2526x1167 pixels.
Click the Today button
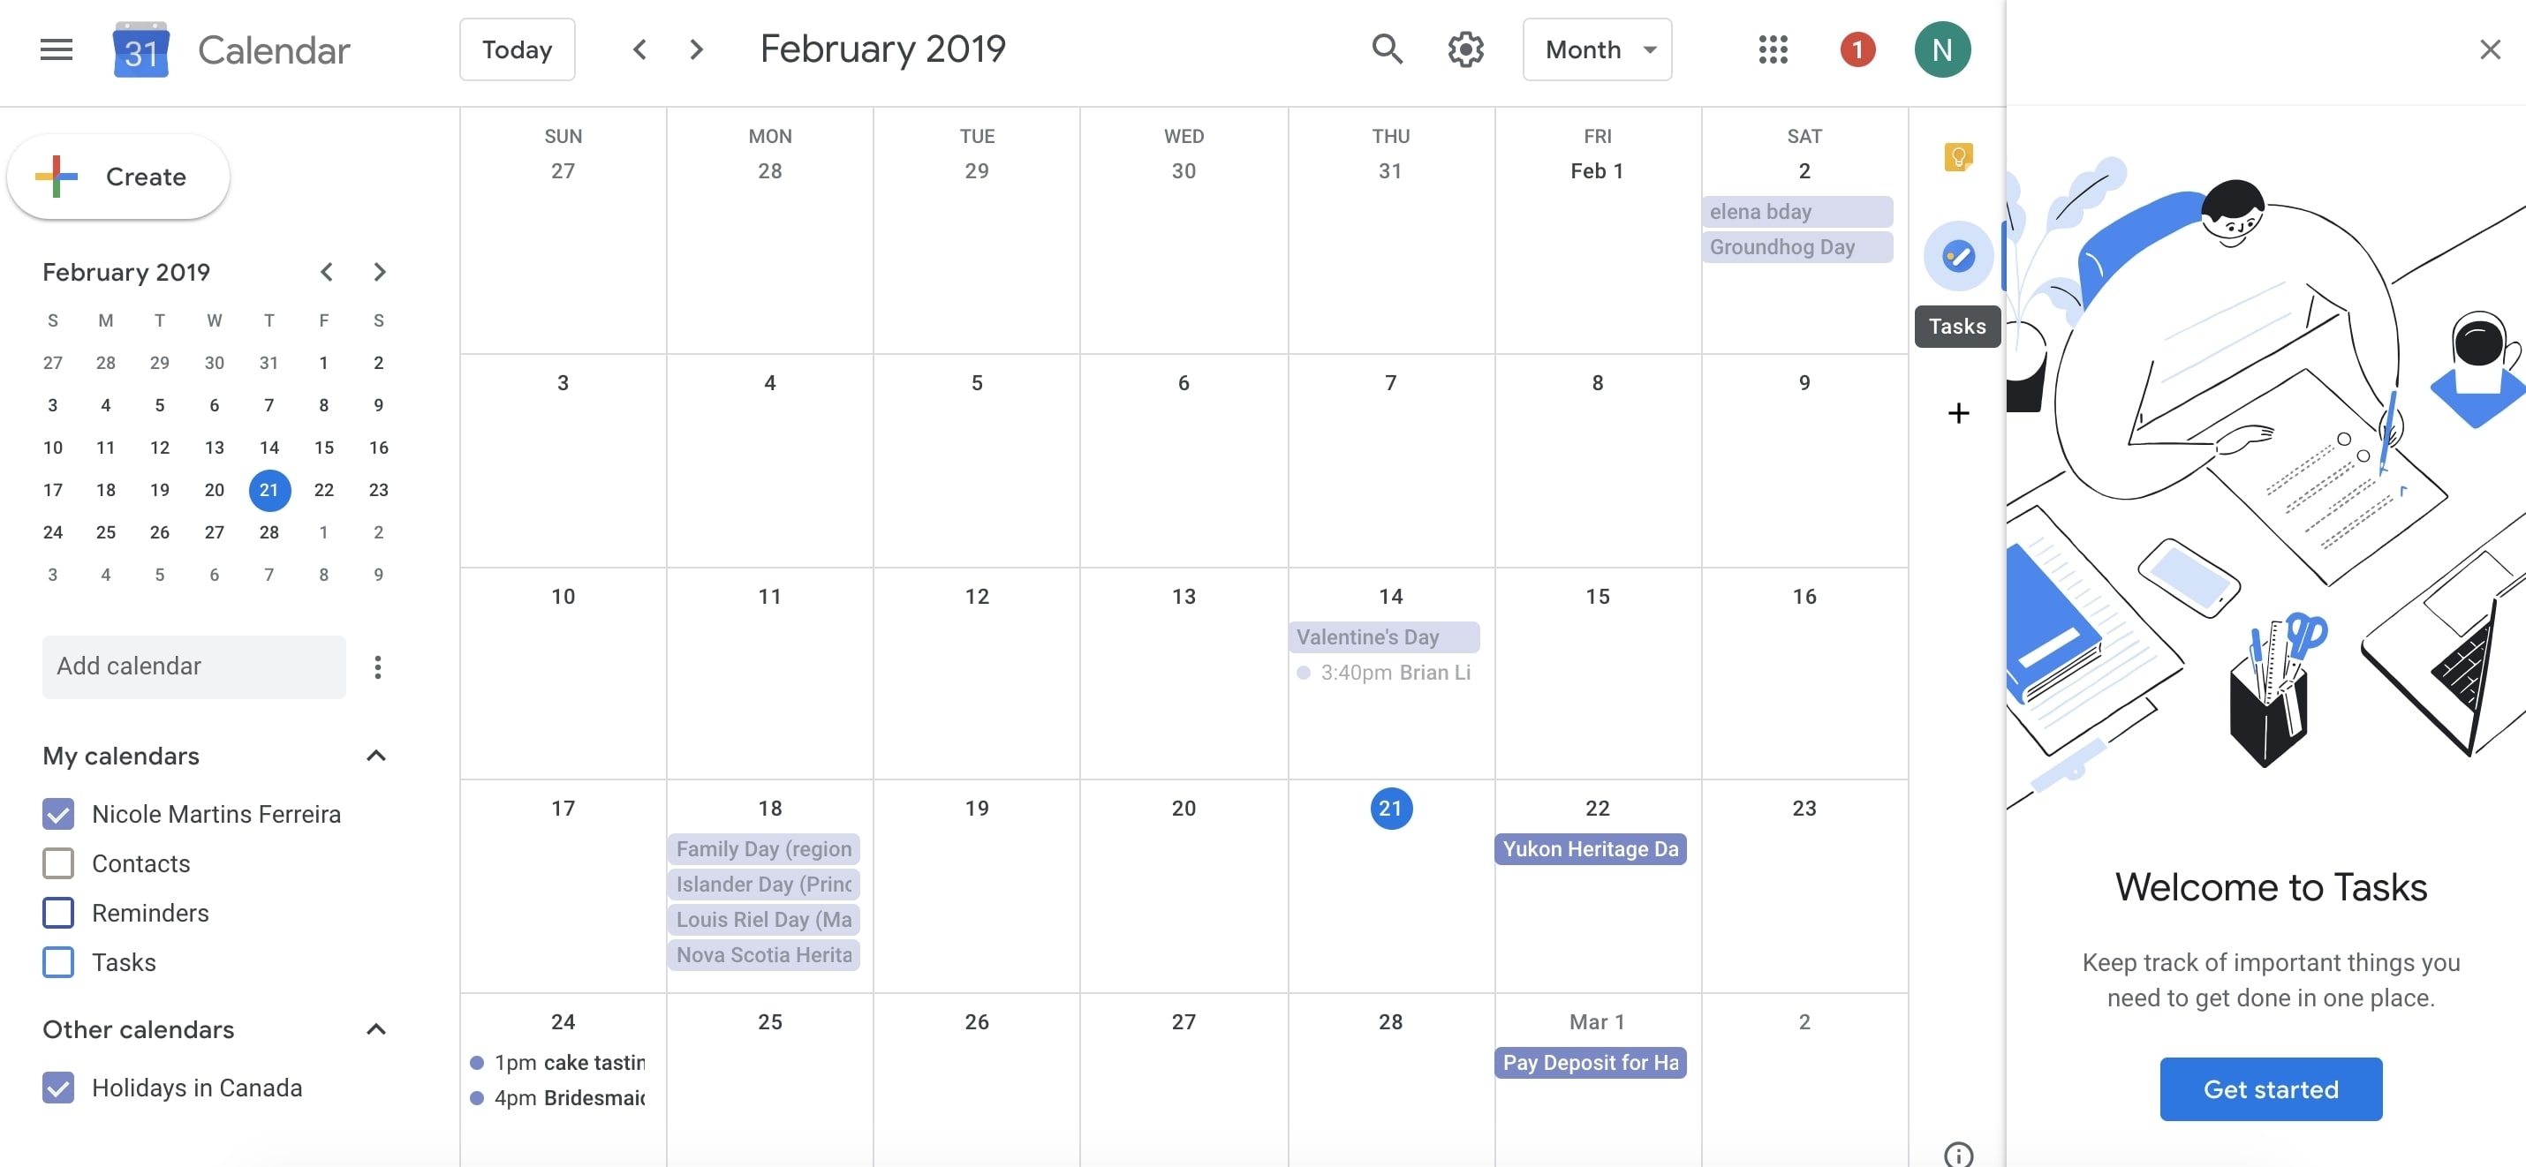[x=517, y=49]
